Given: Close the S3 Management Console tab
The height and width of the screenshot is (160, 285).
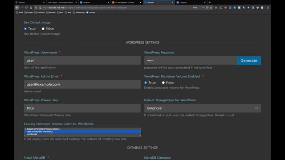Looking at the screenshot, I should (140, 3).
